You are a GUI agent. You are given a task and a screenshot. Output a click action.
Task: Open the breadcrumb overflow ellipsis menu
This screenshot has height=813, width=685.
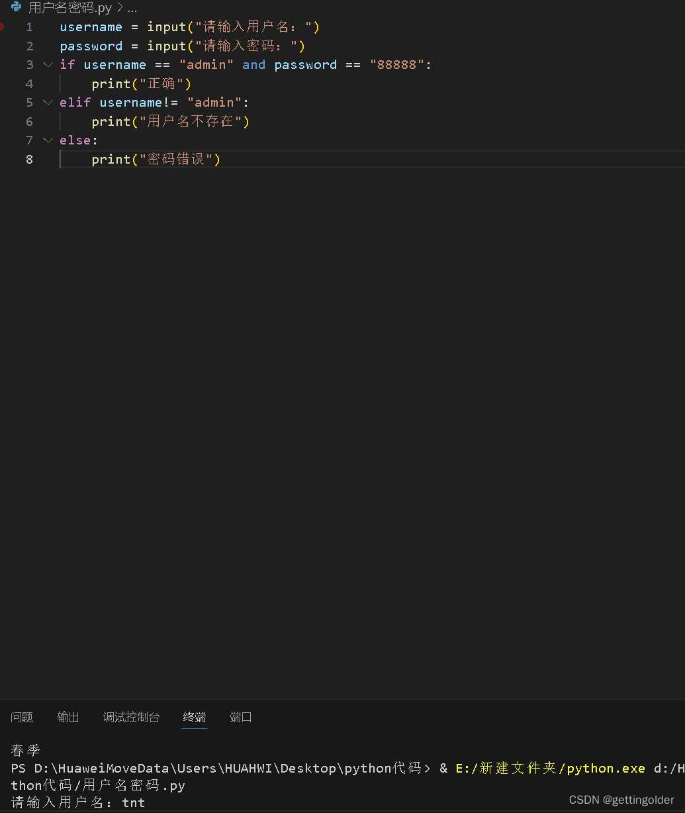132,9
